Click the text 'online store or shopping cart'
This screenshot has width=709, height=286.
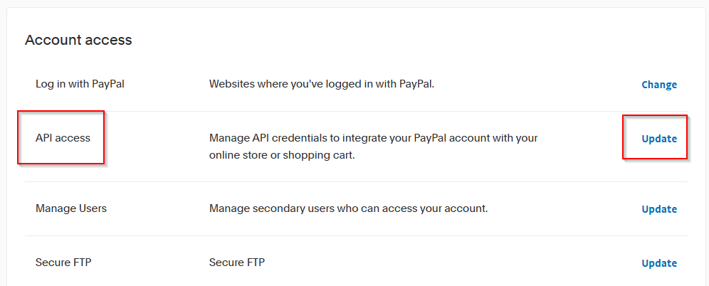click(282, 154)
